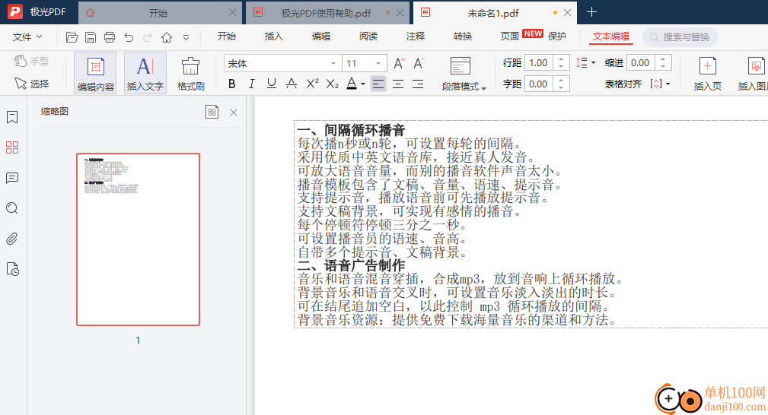
Task: Decrease 字距 character spacing with down arrow
Action: click(561, 88)
